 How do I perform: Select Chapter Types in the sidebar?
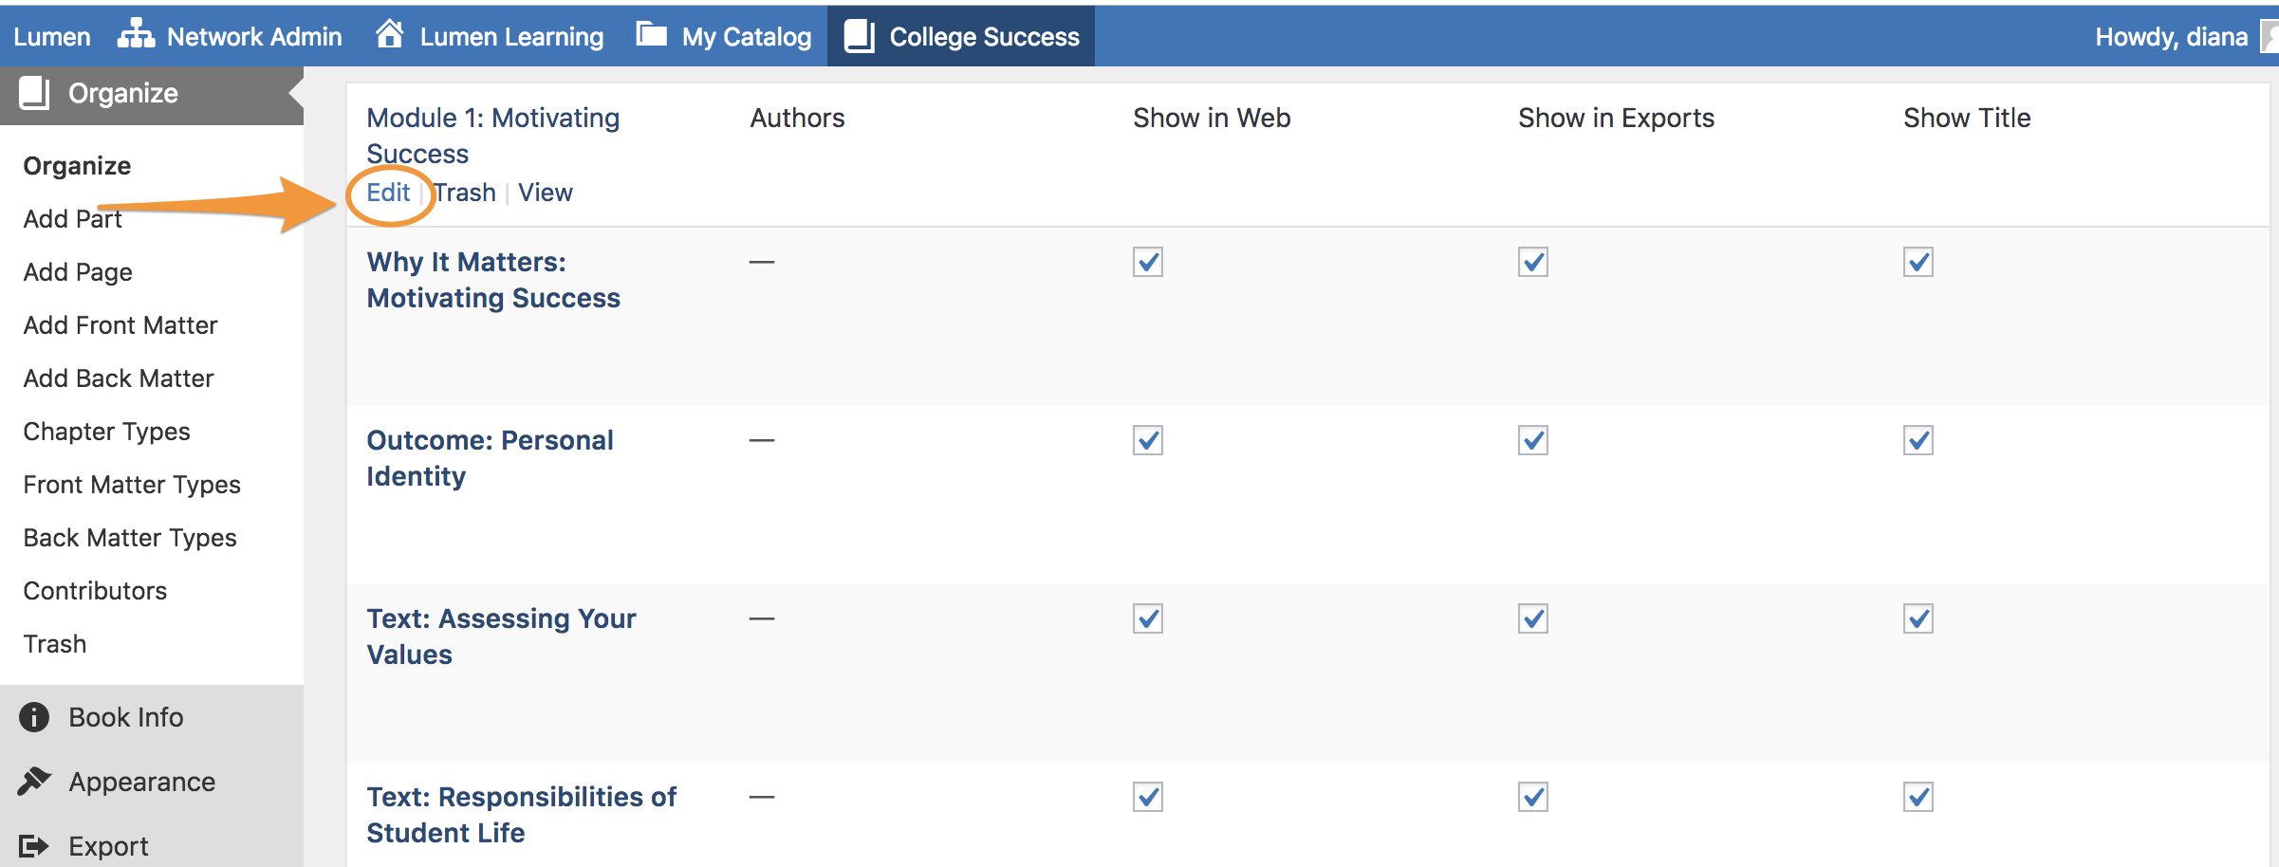106,432
